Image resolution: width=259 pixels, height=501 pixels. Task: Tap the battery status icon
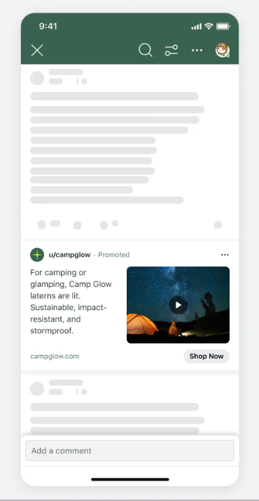point(223,26)
